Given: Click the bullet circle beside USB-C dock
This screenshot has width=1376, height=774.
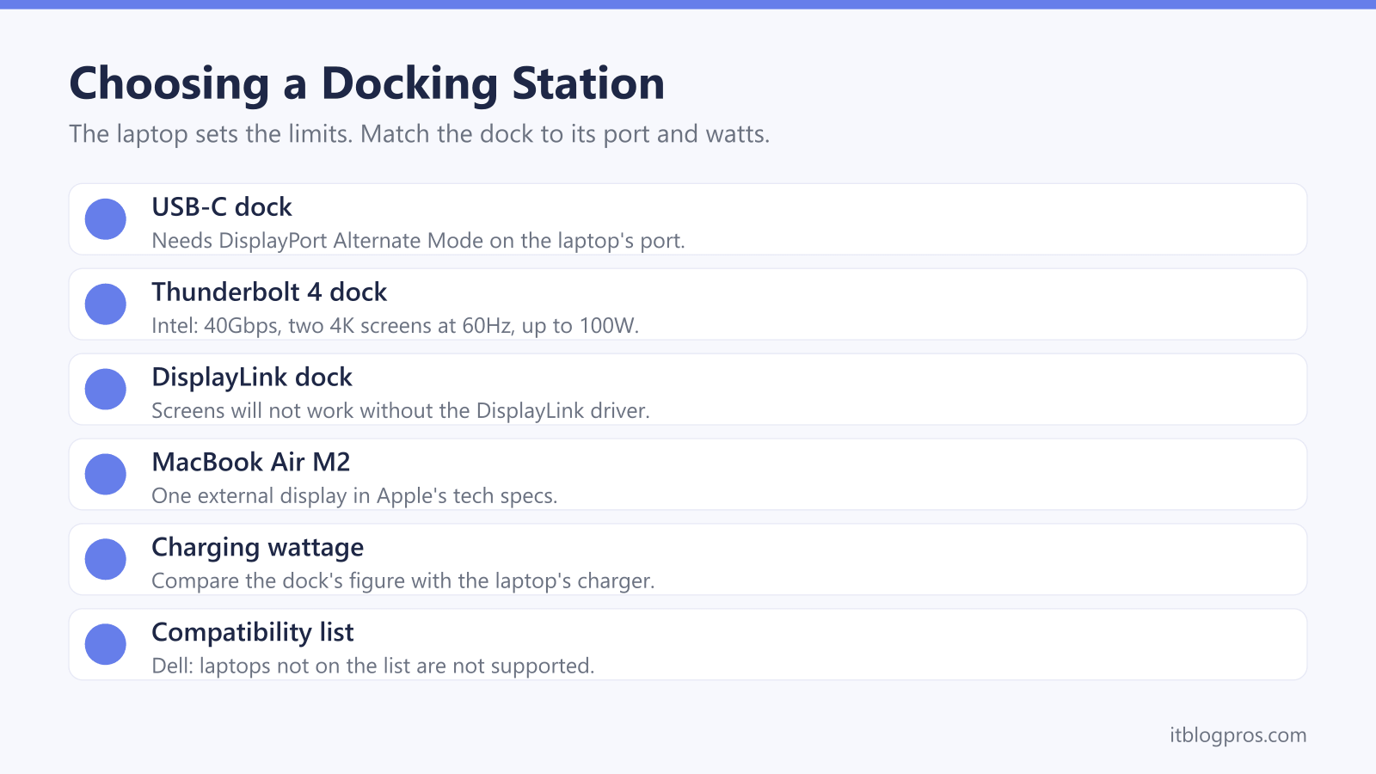Looking at the screenshot, I should 106,219.
